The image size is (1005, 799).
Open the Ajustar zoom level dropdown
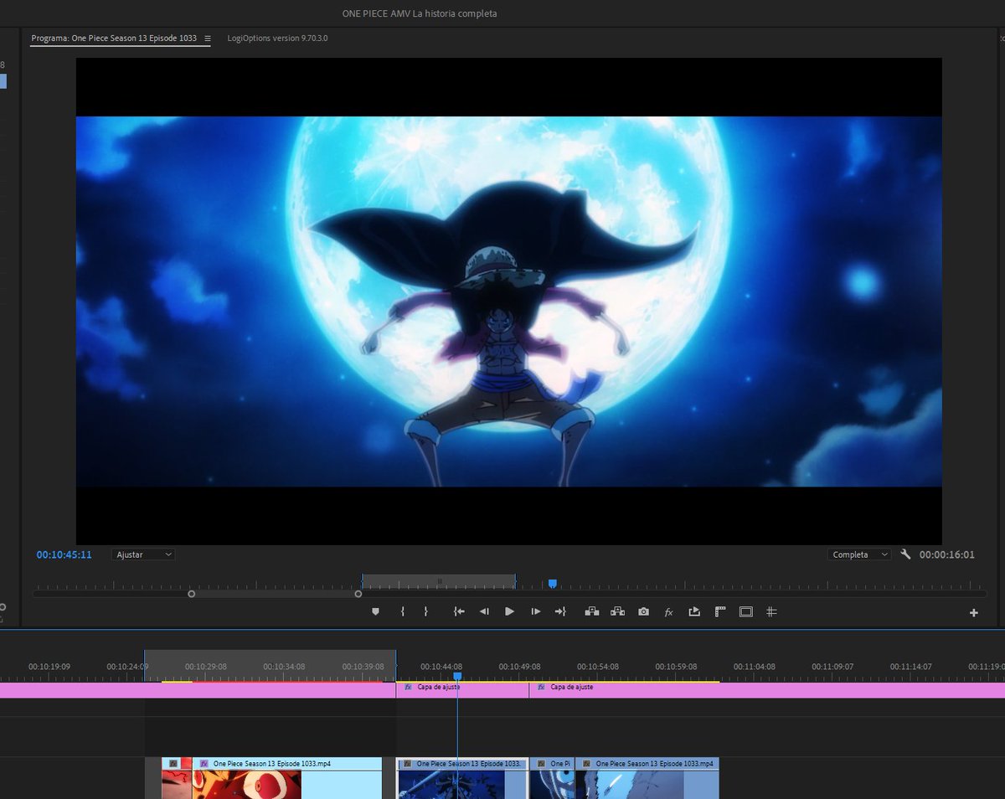143,554
